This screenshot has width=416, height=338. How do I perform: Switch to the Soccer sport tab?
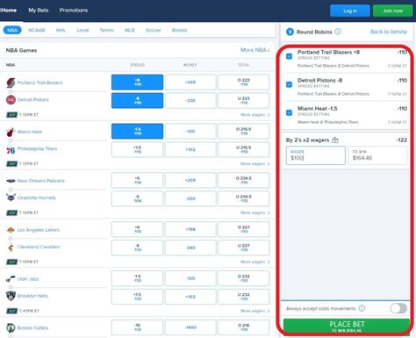pyautogui.click(x=154, y=30)
